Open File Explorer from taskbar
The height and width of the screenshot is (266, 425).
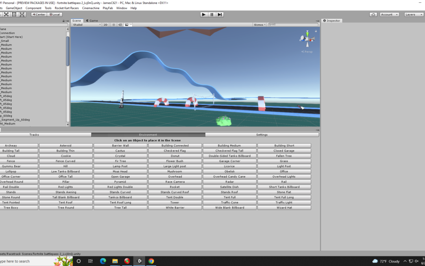(x=115, y=261)
